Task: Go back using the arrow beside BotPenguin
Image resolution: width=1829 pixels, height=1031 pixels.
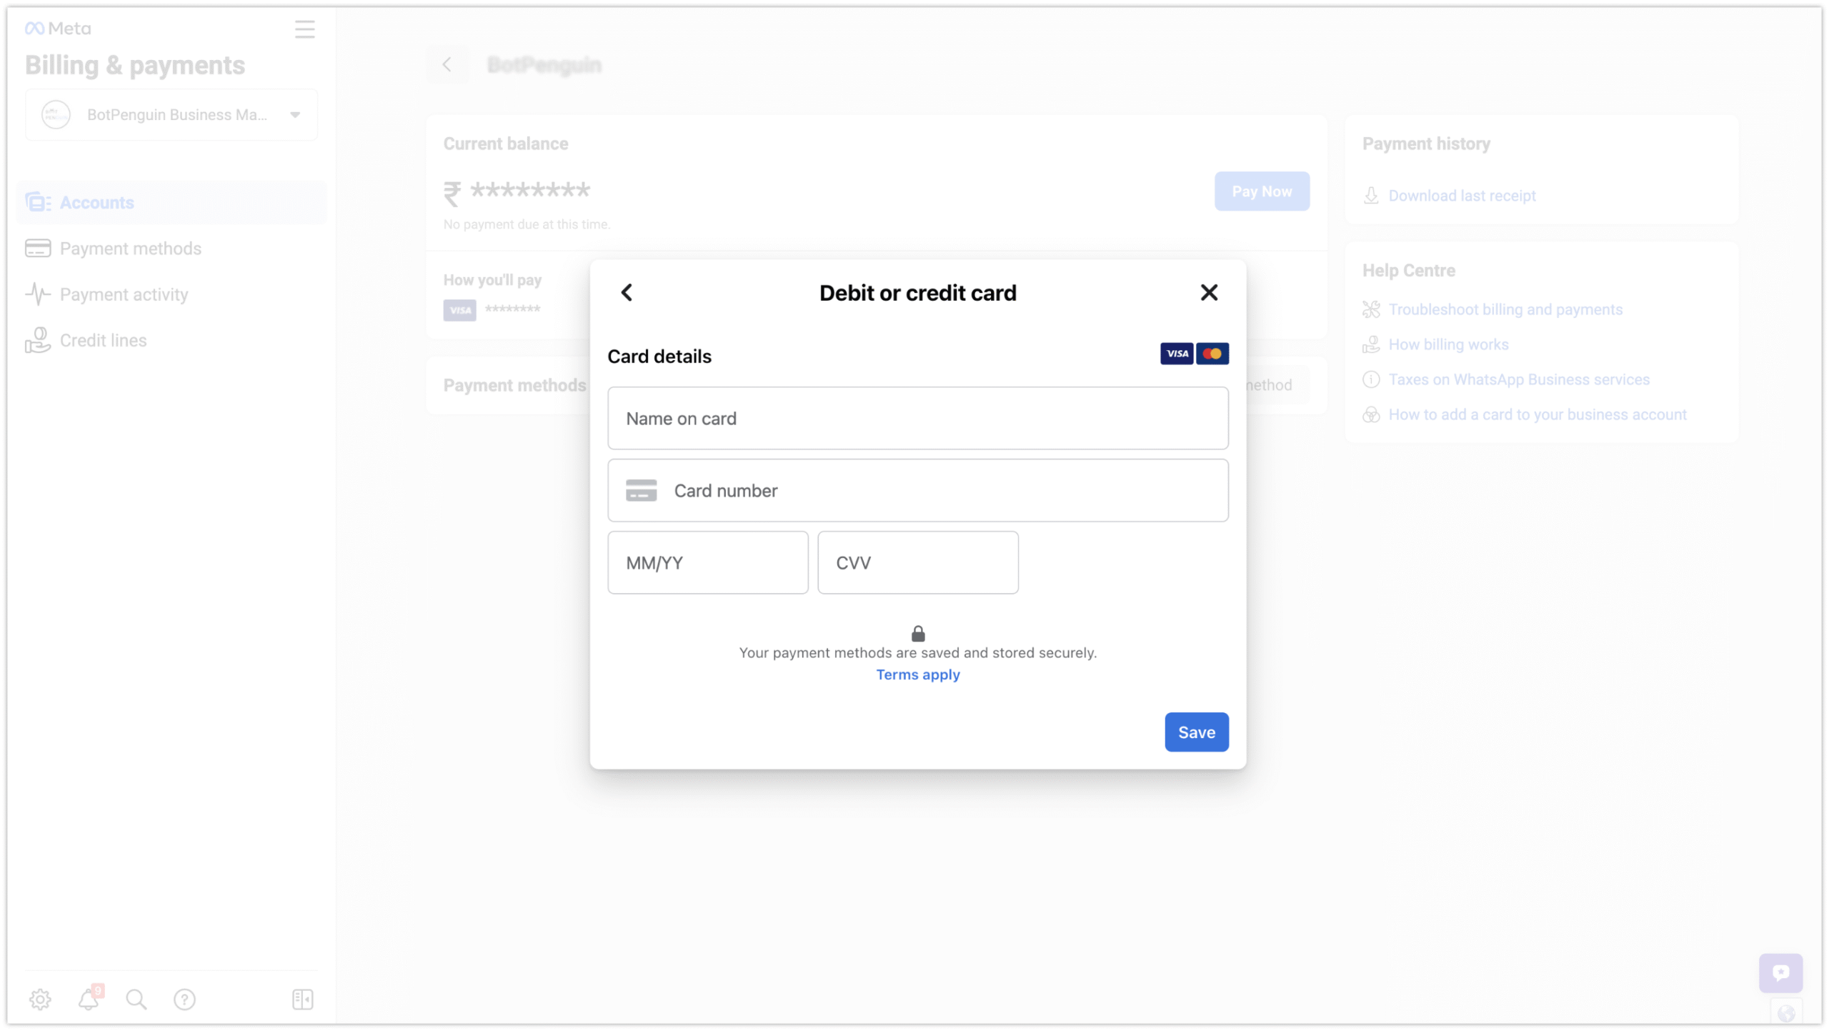Action: pos(447,65)
